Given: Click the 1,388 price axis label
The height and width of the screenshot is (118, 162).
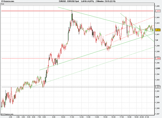Looking at the screenshot, I should tap(157, 108).
